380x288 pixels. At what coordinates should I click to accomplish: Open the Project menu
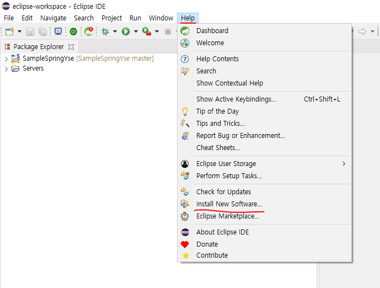[112, 18]
